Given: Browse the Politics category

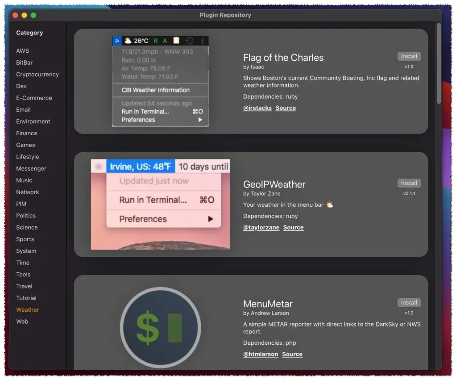Looking at the screenshot, I should coord(26,216).
